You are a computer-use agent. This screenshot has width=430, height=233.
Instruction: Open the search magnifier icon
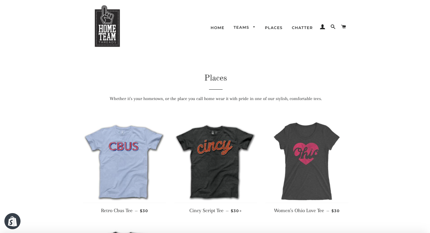(333, 27)
